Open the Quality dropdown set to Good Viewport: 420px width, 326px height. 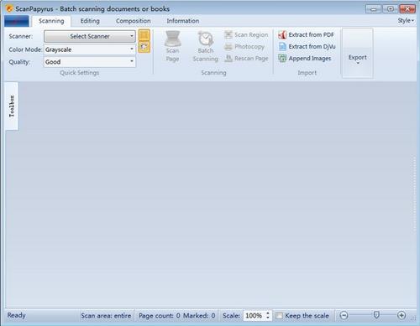pyautogui.click(x=90, y=62)
